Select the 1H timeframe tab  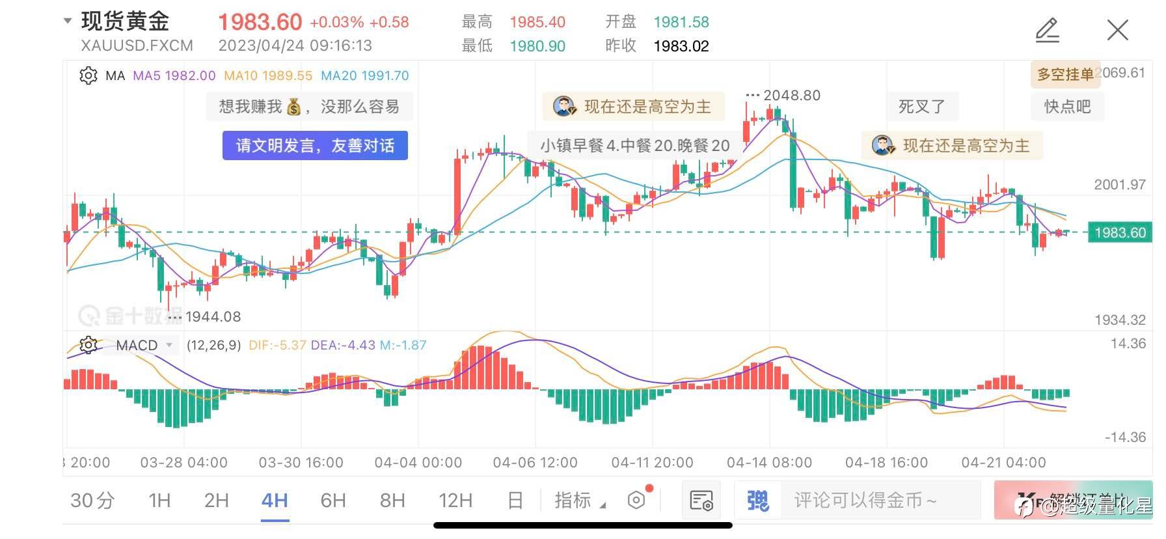[159, 500]
